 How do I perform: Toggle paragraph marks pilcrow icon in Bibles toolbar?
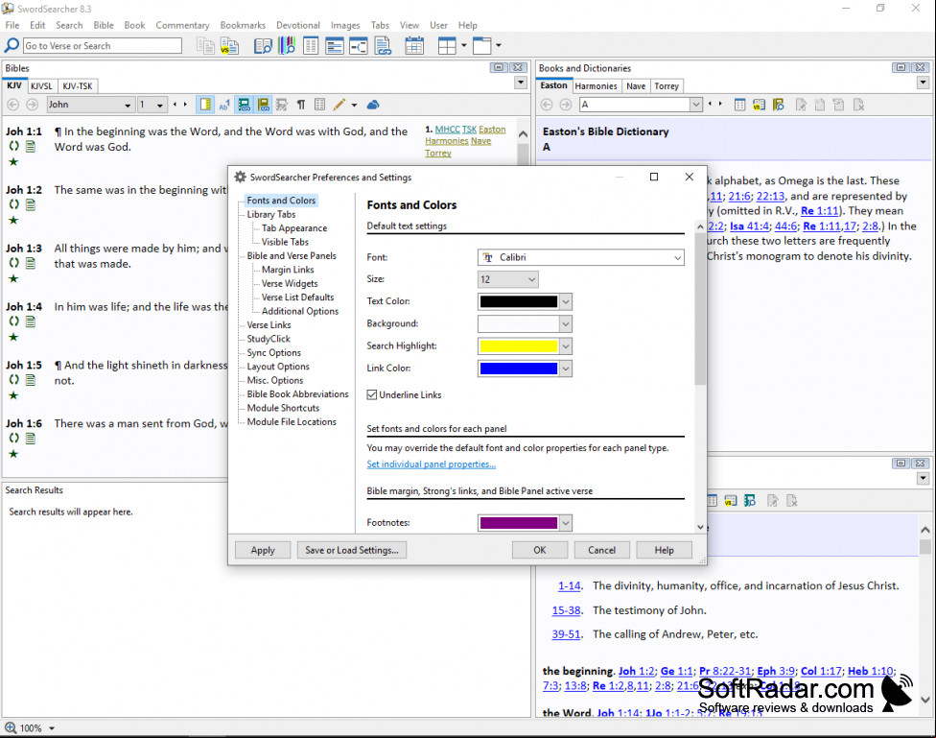tap(301, 105)
